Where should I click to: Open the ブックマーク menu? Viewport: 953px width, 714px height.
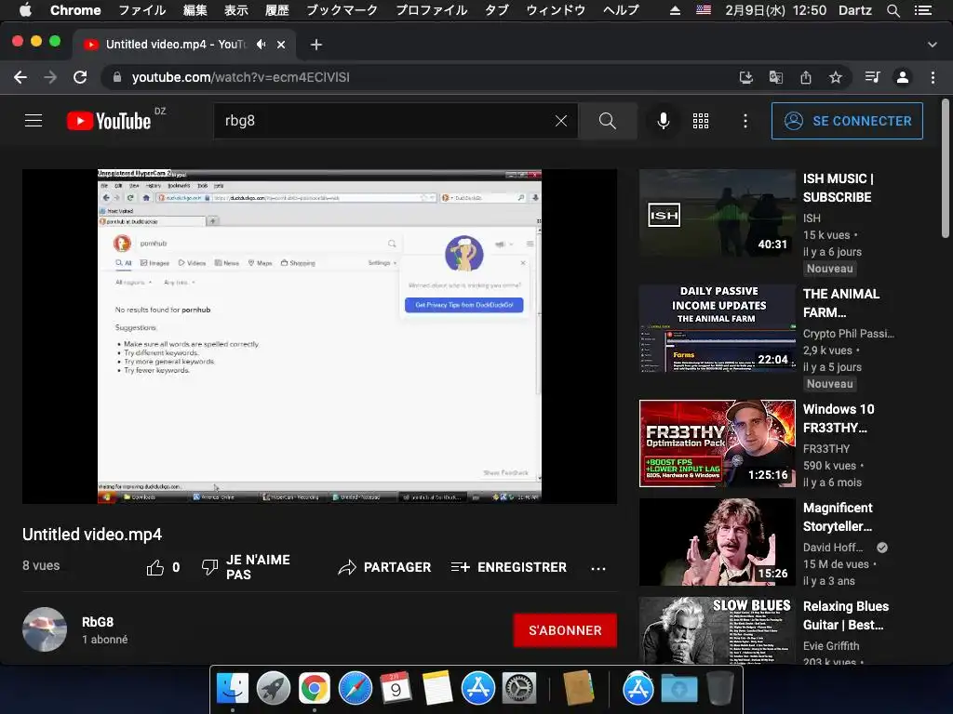tap(342, 10)
